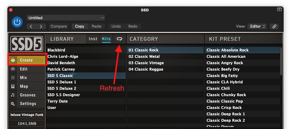The image size is (291, 129).
Task: Open the View Editor dropdown
Action: 257,26
